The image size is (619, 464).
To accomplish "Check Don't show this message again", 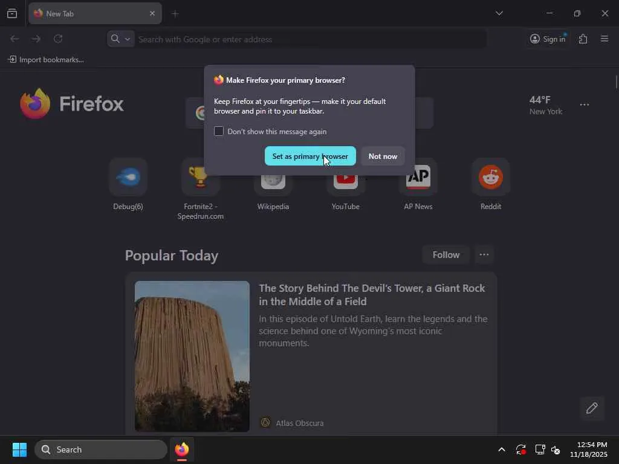I will (x=219, y=131).
